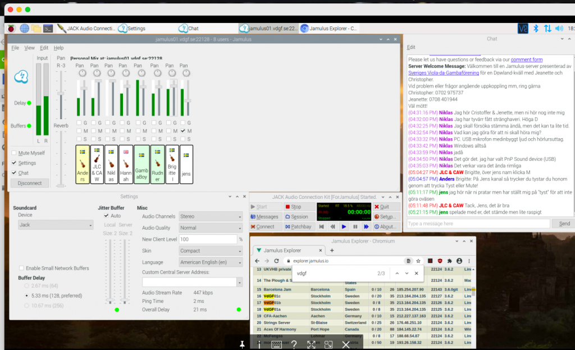Open the Audio Channels dropdown
Screen dimensions: 575x350
tap(211, 216)
